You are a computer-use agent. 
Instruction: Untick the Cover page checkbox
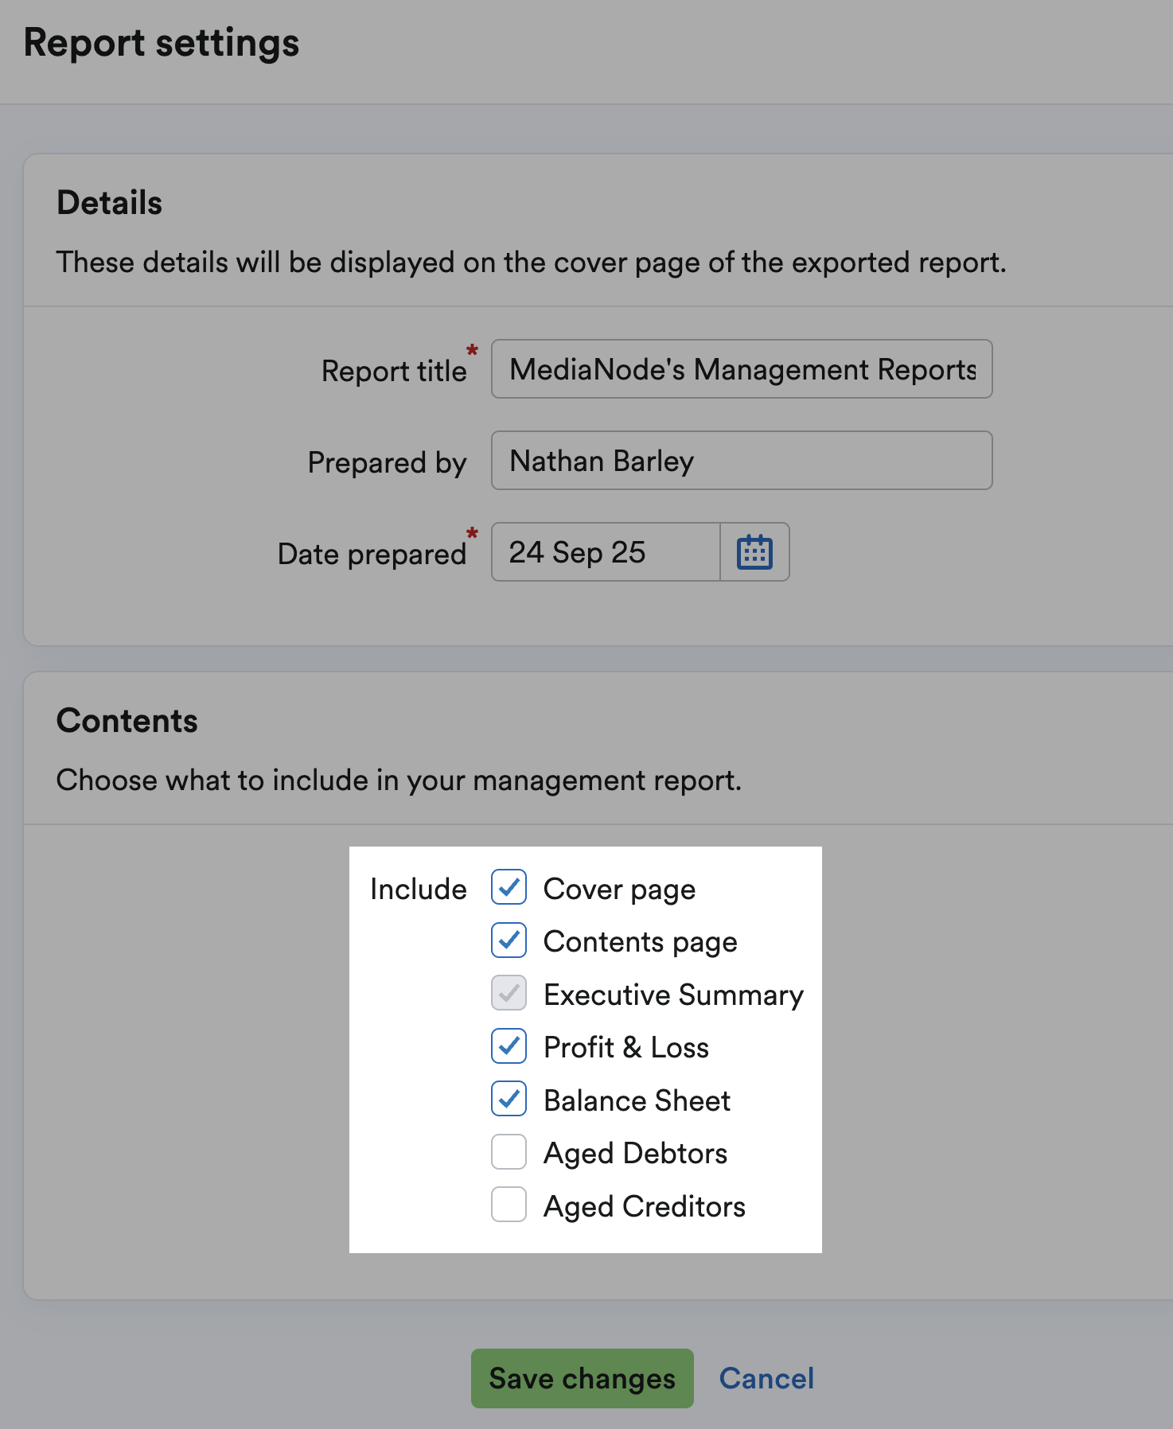coord(509,887)
